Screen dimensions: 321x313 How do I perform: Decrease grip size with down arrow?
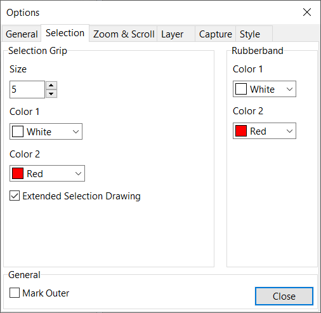51,93
